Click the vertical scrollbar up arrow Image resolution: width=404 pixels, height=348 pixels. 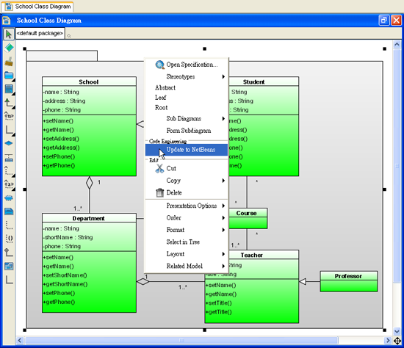(397, 44)
